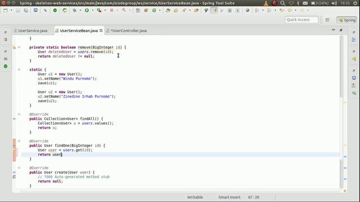This screenshot has height=202, width=360.
Task: Collapse the findOne method fold marker
Action: (19, 141)
